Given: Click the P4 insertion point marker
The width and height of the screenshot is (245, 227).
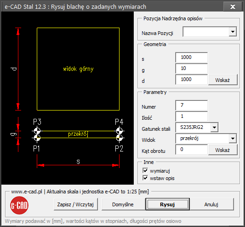Looking at the screenshot, I should (x=120, y=131).
